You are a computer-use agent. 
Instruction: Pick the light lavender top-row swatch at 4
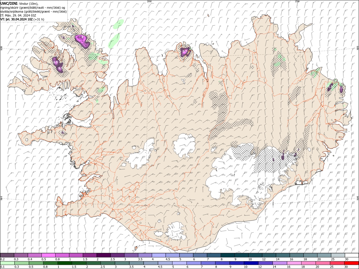coord(158,255)
